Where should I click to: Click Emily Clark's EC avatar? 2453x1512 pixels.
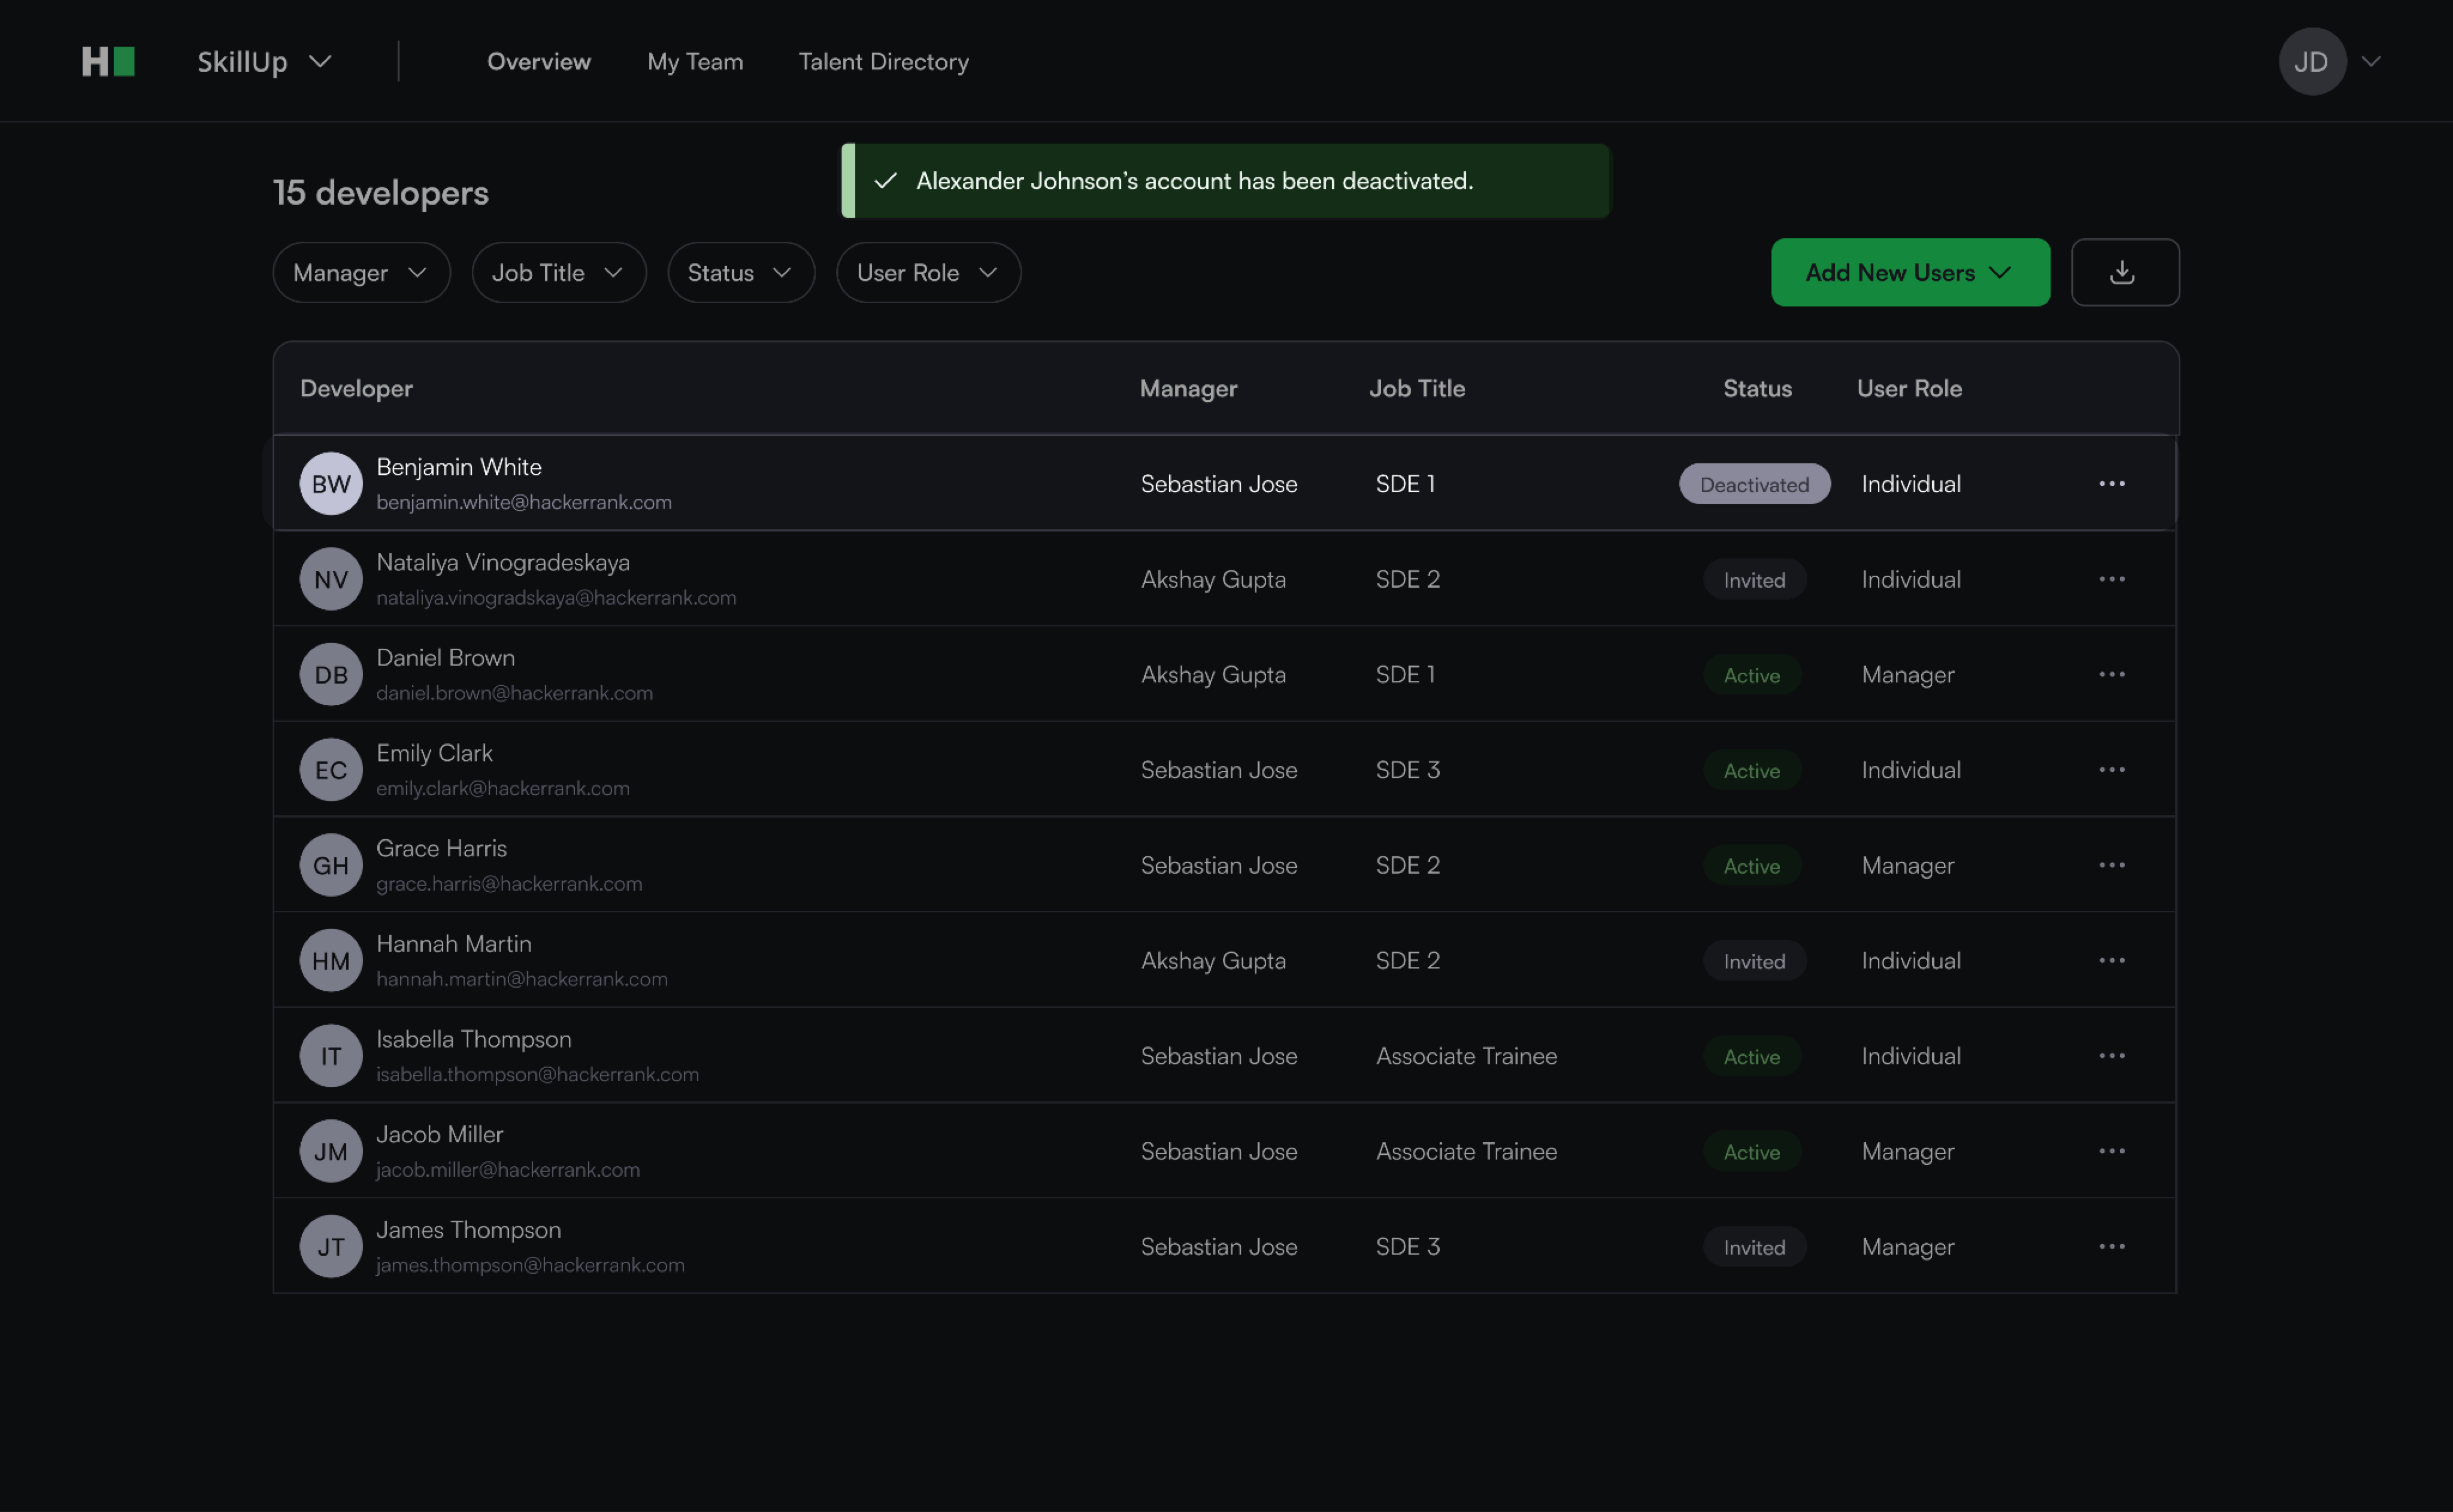click(331, 770)
